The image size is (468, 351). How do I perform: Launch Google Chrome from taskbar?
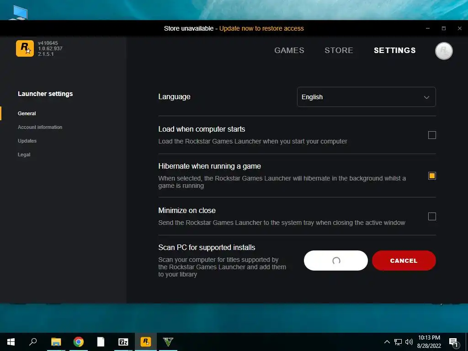pyautogui.click(x=79, y=342)
